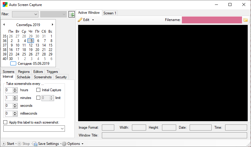Enable Apply this label to each screenshot

(5, 122)
